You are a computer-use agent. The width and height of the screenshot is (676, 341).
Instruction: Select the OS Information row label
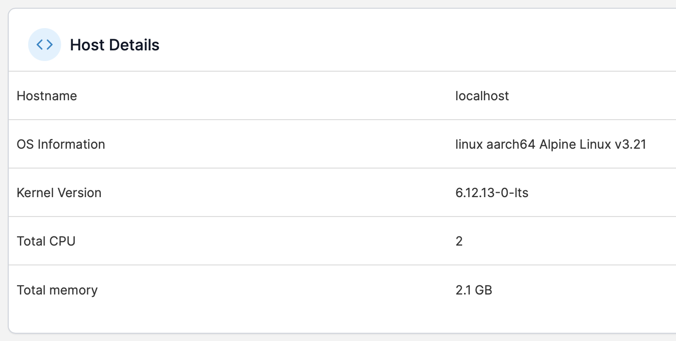tap(61, 144)
